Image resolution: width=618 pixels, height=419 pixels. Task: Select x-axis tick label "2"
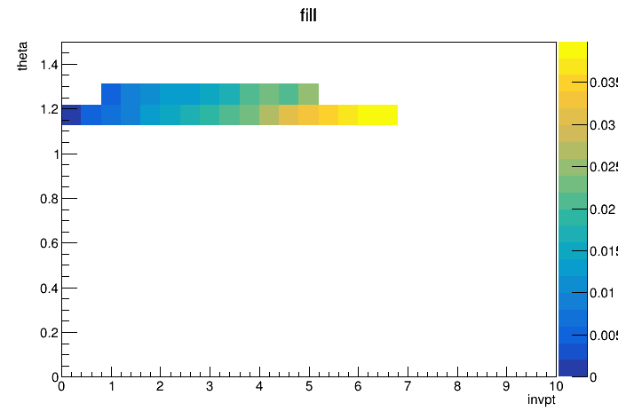(x=160, y=386)
